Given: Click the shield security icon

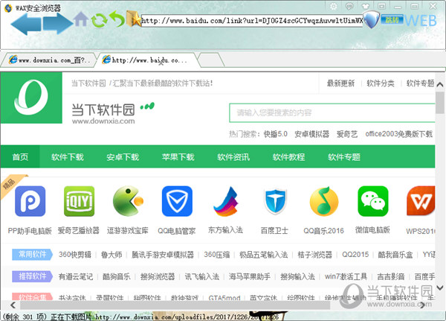Looking at the screenshot, I should 372,20.
